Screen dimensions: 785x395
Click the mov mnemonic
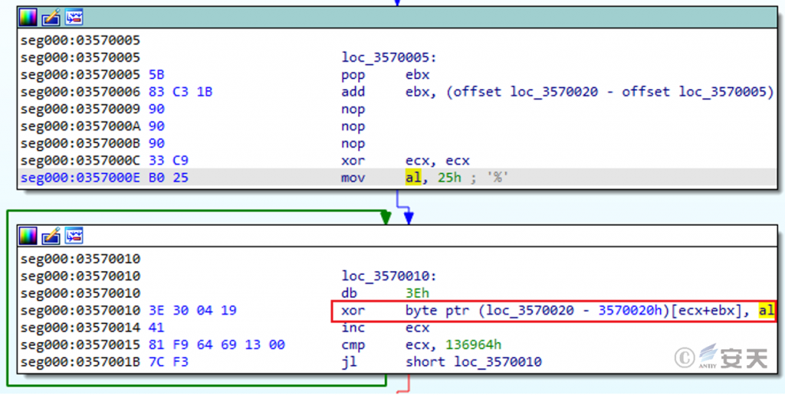tap(353, 178)
